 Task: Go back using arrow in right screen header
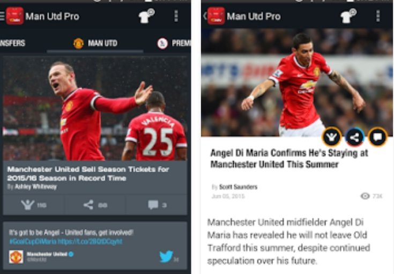point(205,16)
